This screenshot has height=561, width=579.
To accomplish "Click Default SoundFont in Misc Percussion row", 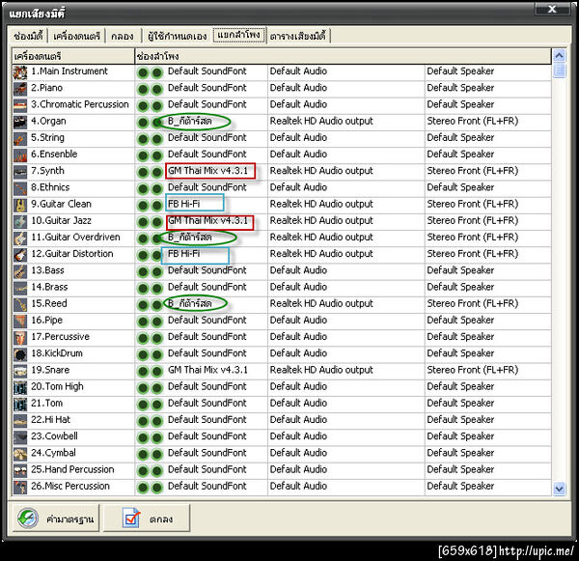I will [x=207, y=486].
